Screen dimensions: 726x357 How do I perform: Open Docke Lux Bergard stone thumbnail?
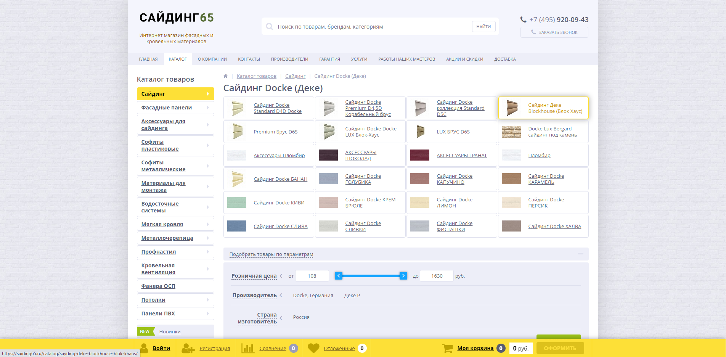[x=511, y=132]
